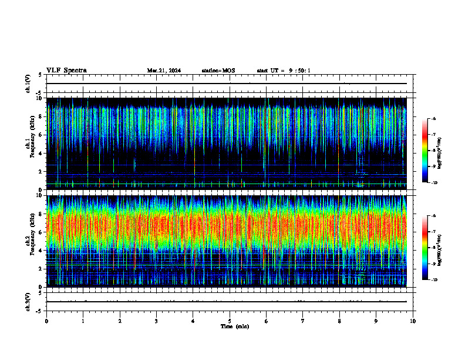465x360 pixels.
Task: Select the ch.2 colorbar log(PSD) label
Action: click(x=440, y=250)
